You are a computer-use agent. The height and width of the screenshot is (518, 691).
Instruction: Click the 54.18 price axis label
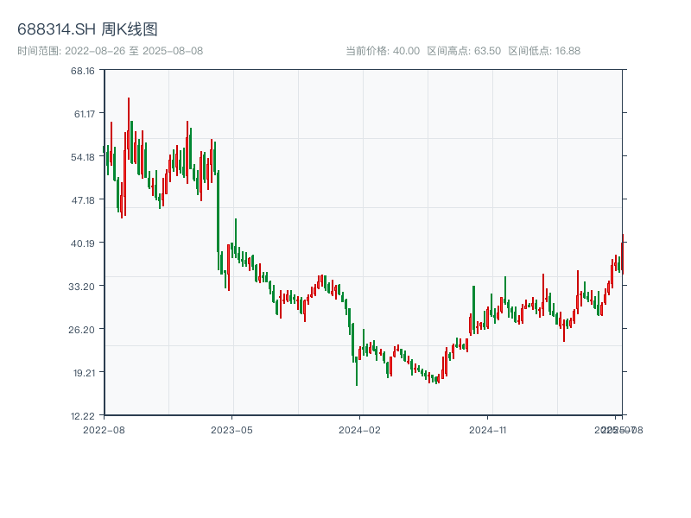[x=83, y=157]
